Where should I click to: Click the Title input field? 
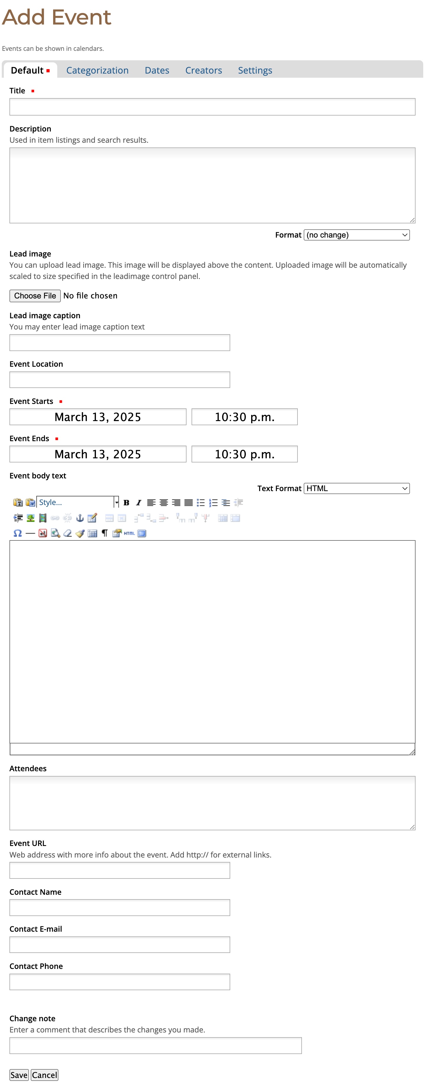point(212,107)
